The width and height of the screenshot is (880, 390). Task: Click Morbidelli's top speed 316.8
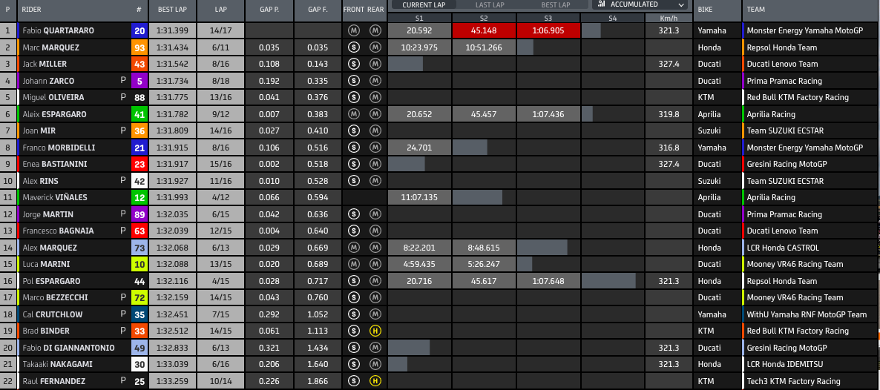tap(669, 148)
